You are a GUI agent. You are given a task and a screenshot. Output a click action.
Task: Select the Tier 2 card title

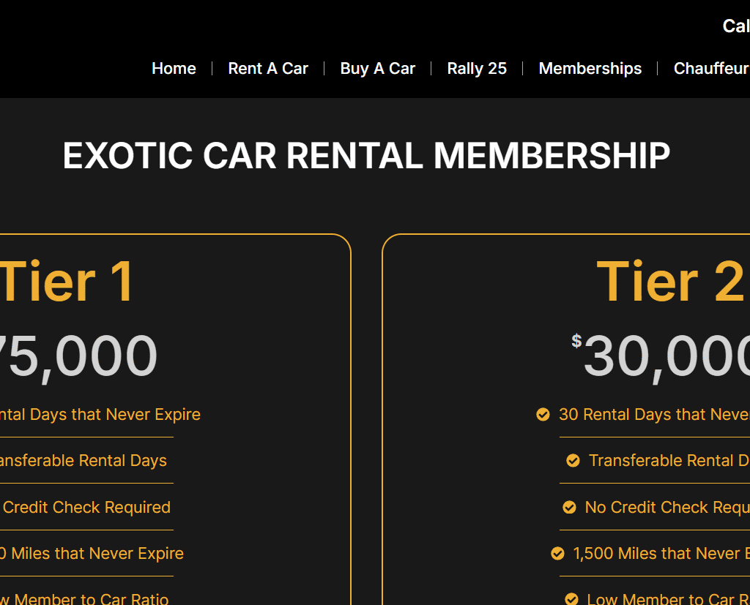point(669,282)
